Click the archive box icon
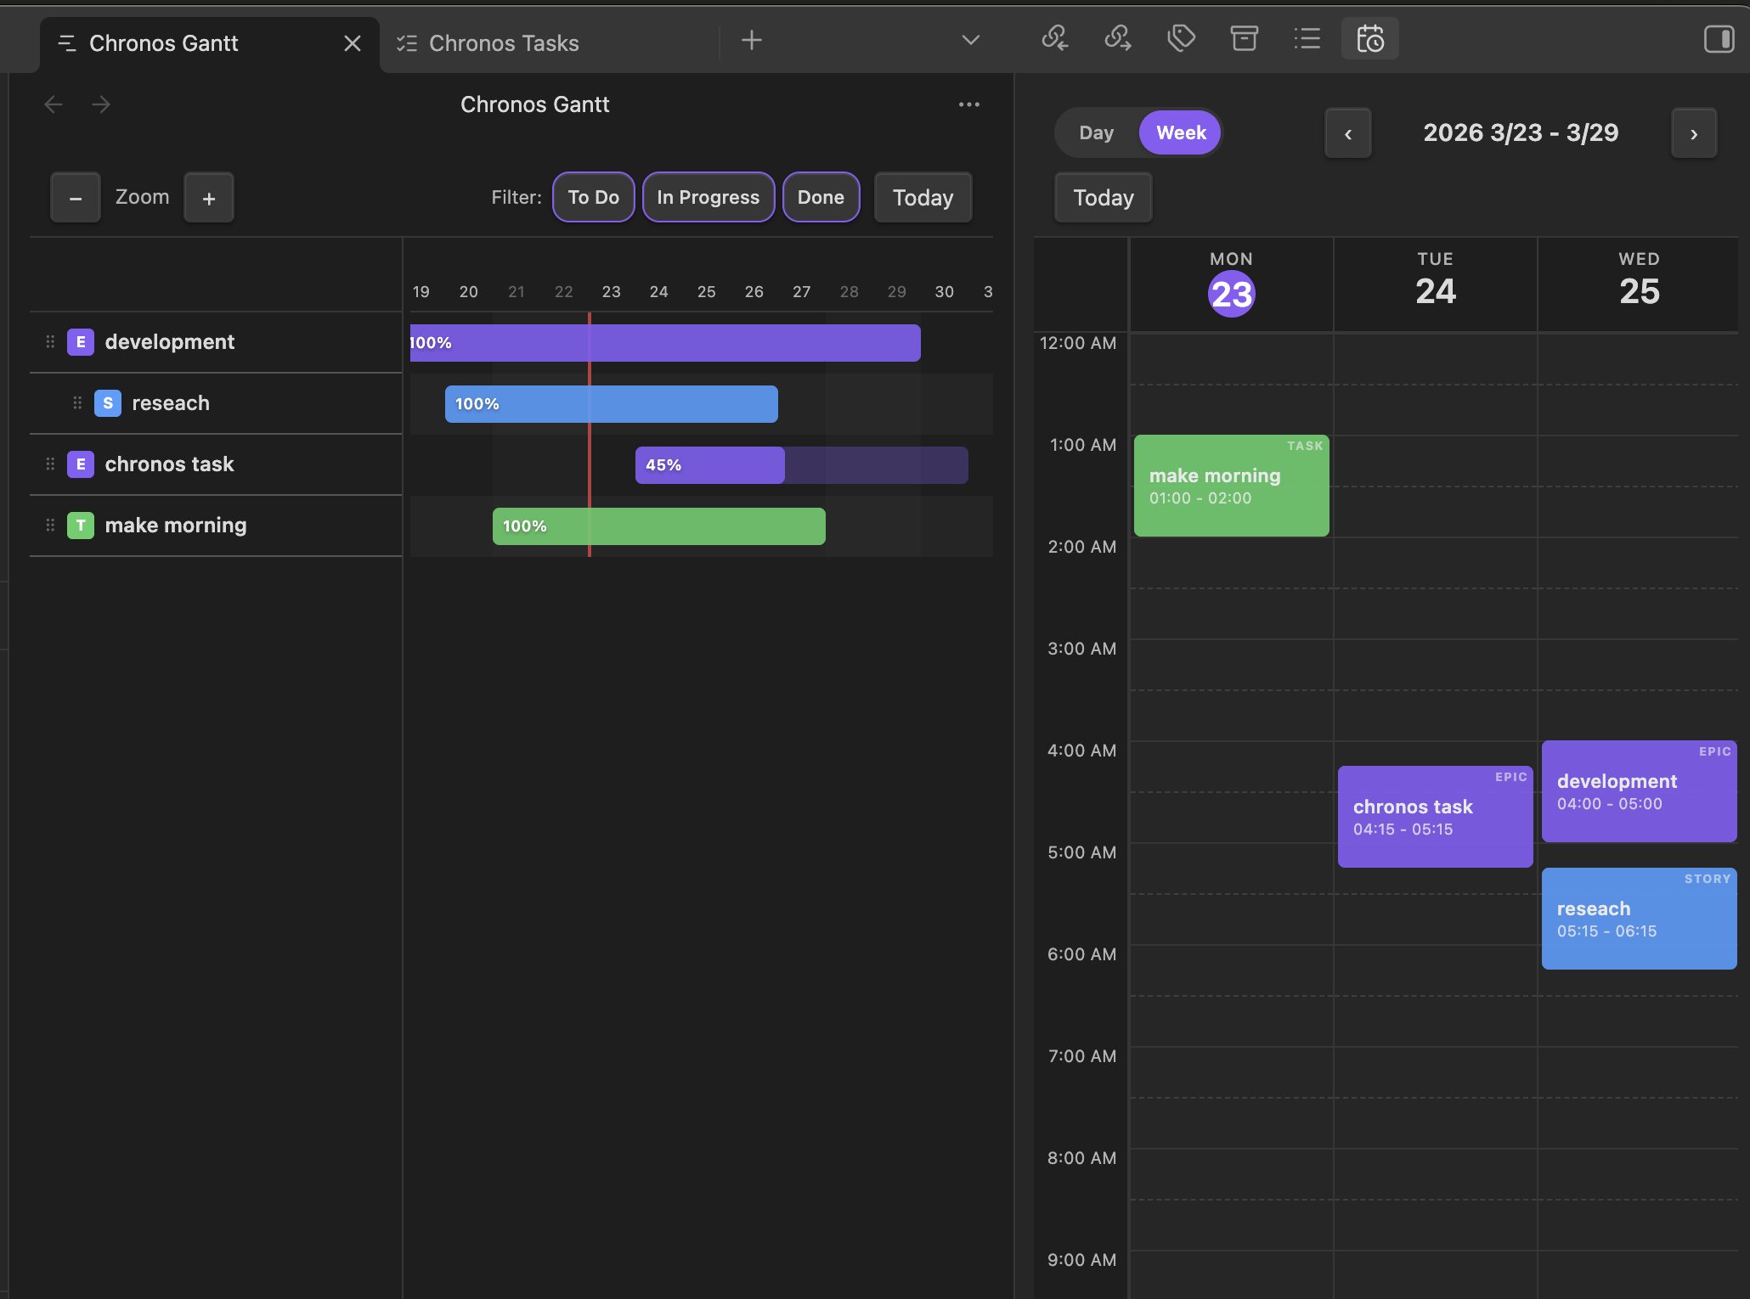 pos(1244,39)
